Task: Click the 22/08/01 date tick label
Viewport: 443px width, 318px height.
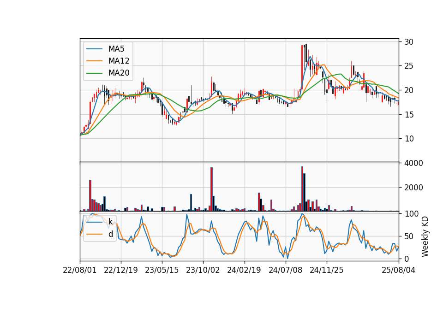Action: (x=80, y=270)
